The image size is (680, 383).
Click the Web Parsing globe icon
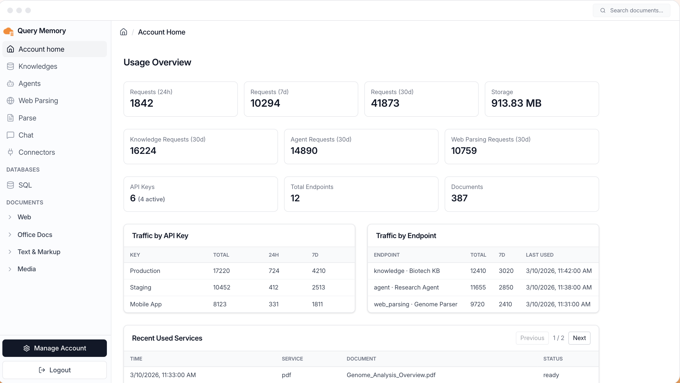10,101
